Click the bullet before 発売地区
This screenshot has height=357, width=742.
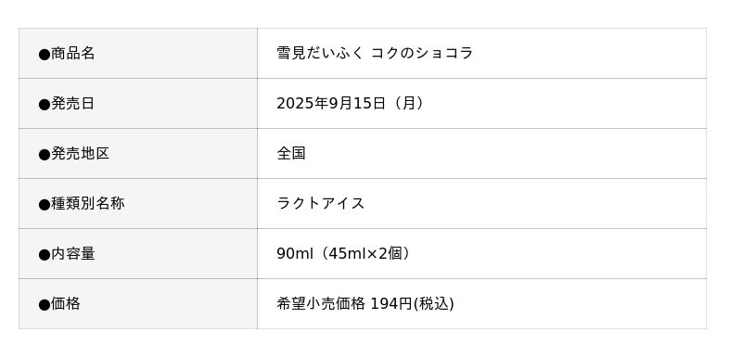(x=44, y=155)
